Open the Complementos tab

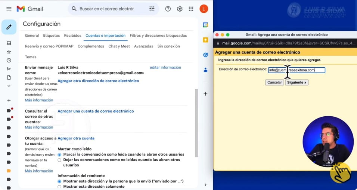click(x=91, y=46)
